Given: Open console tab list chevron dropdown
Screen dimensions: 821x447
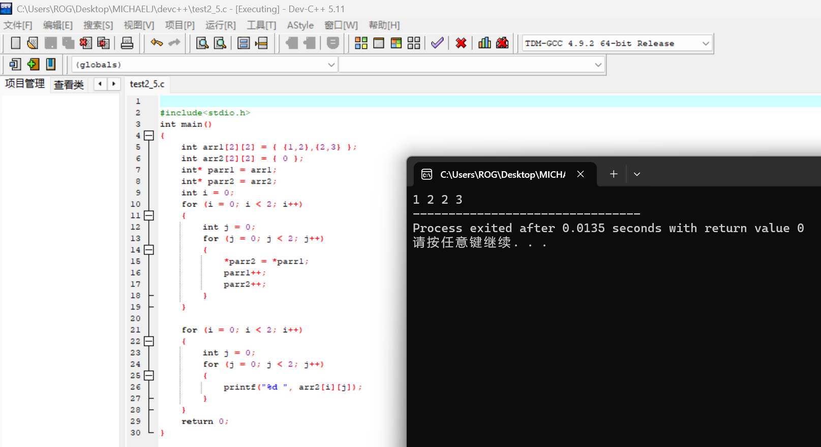Looking at the screenshot, I should (x=637, y=174).
